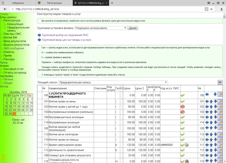Click LIS code cell AIMM0009
The width and height of the screenshot is (226, 163).
170,145
